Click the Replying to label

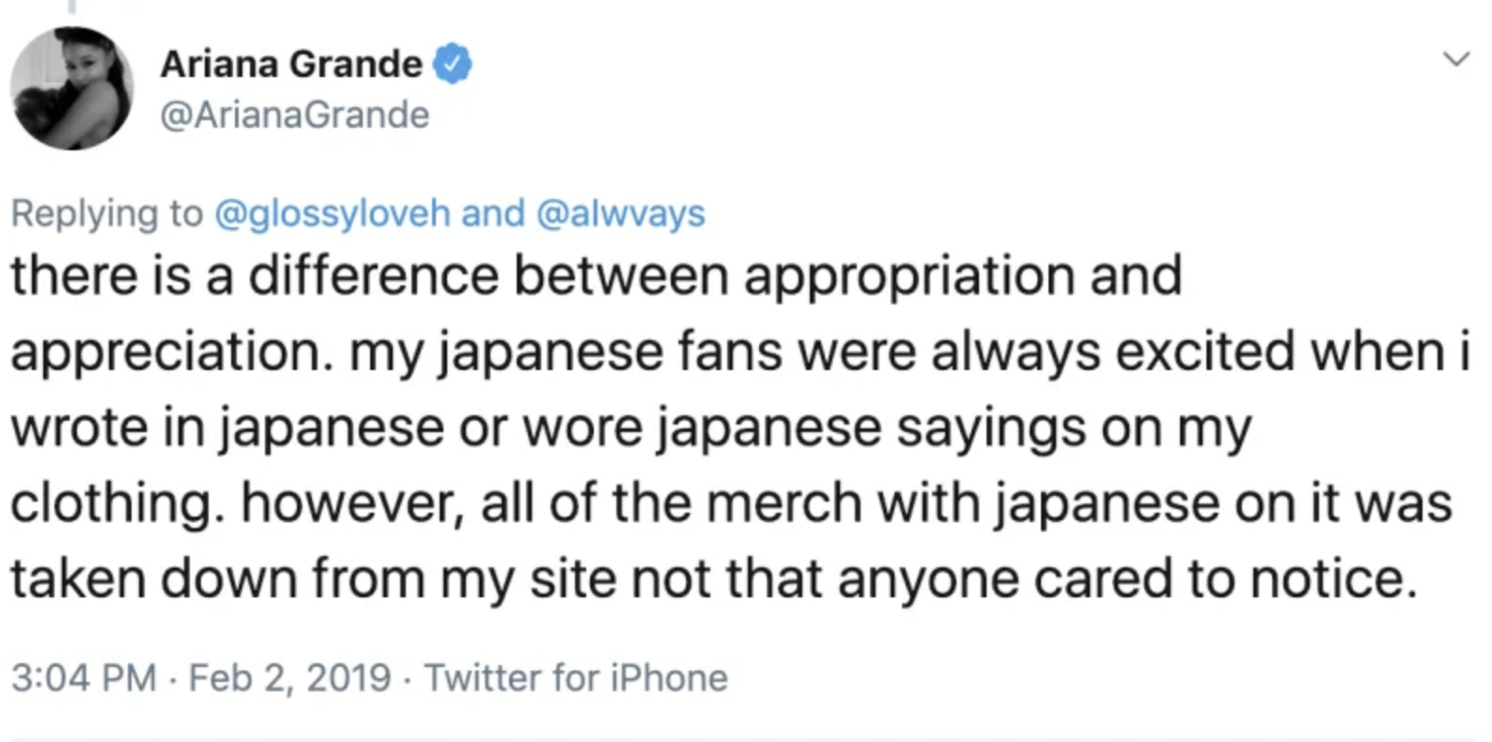tap(103, 213)
